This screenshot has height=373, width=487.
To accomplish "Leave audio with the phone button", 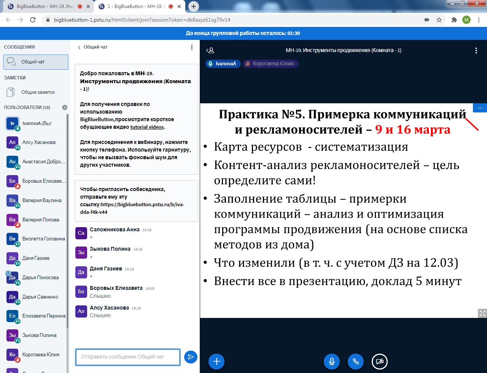I will pyautogui.click(x=355, y=361).
